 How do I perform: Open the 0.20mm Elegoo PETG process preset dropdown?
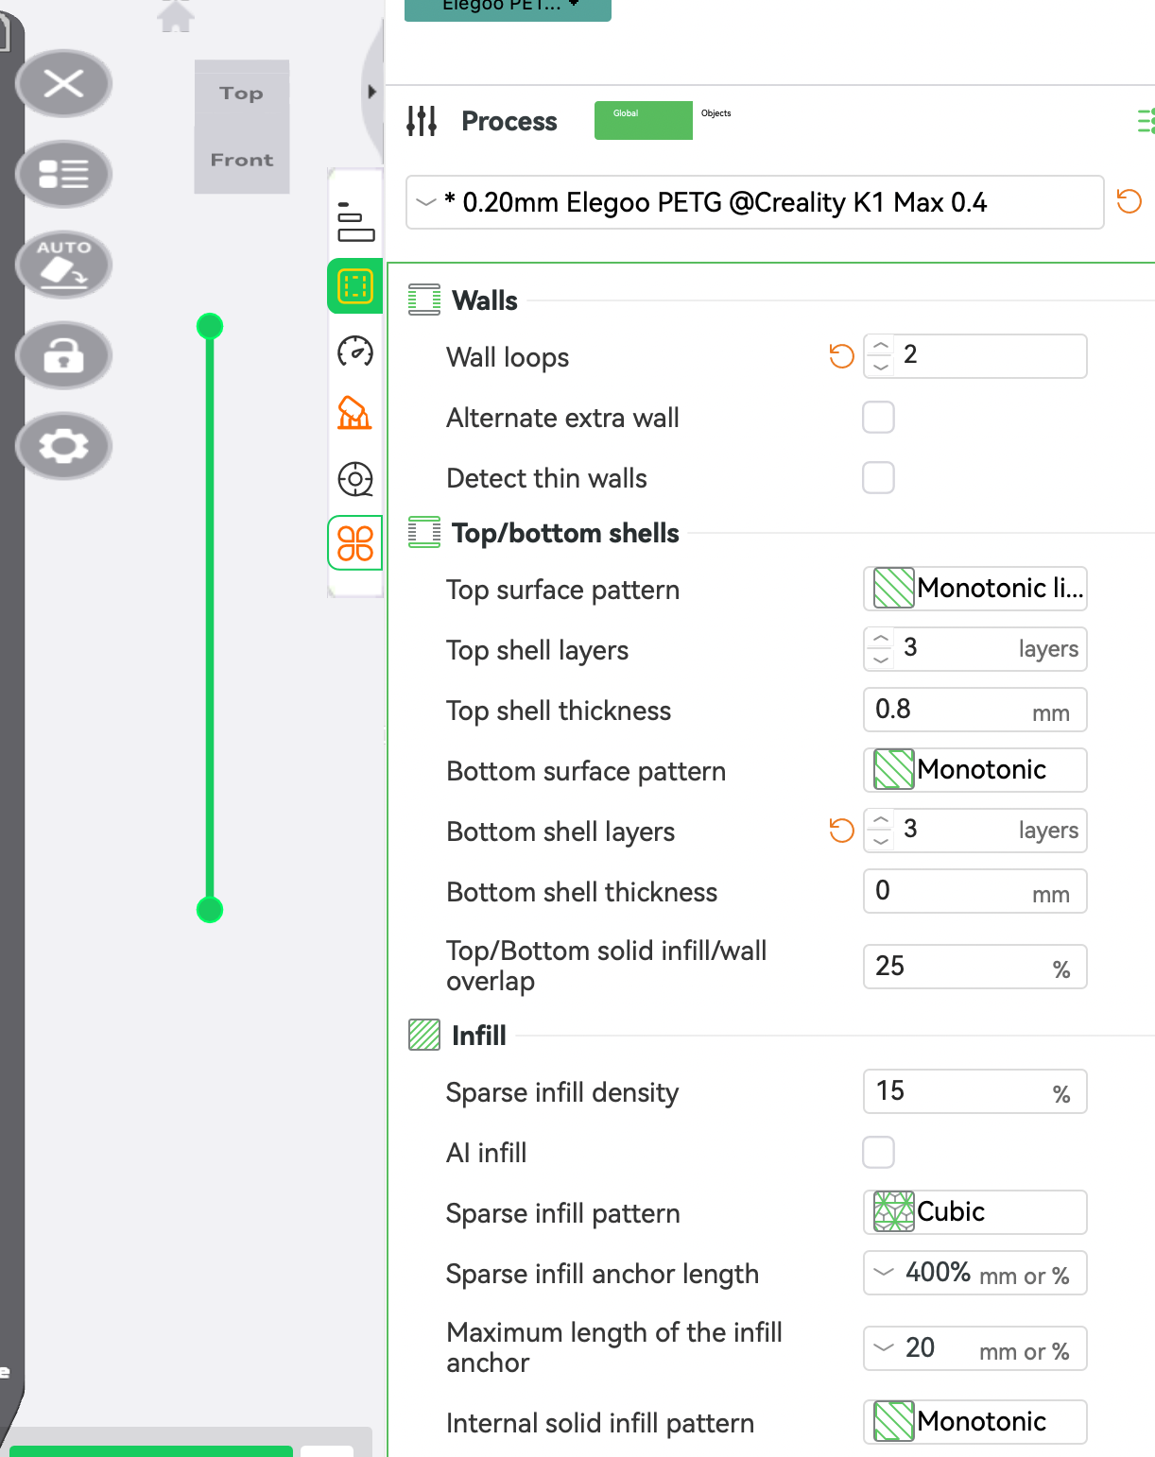pos(755,202)
